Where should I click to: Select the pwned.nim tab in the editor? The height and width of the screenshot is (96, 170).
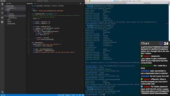point(30,3)
